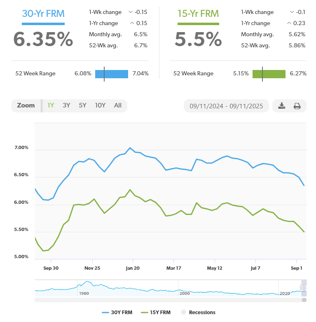This screenshot has height=322, width=316.
Task: Print the mortgage rate chart
Action: click(297, 106)
